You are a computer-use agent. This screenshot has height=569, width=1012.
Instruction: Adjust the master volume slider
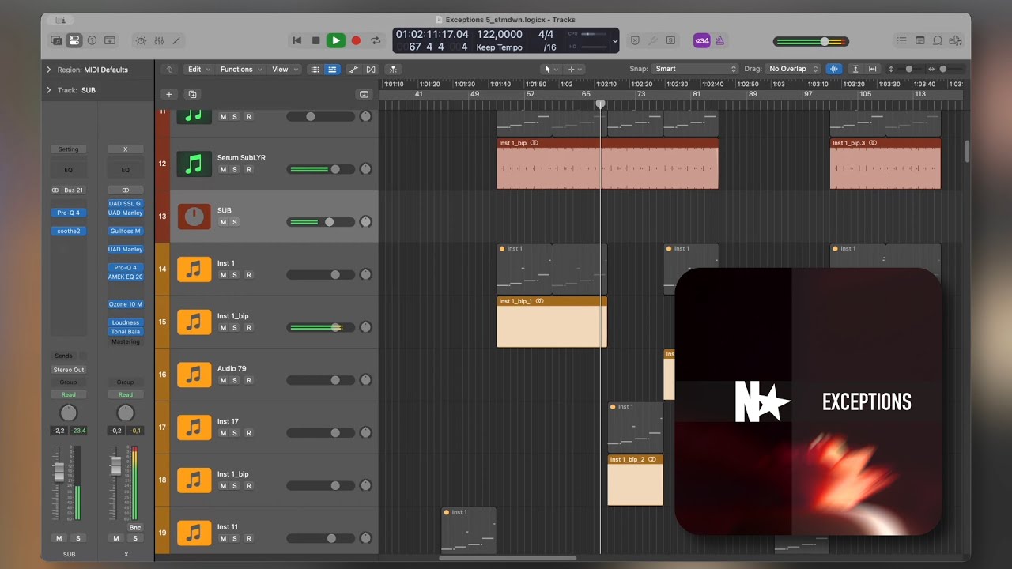[x=810, y=41]
